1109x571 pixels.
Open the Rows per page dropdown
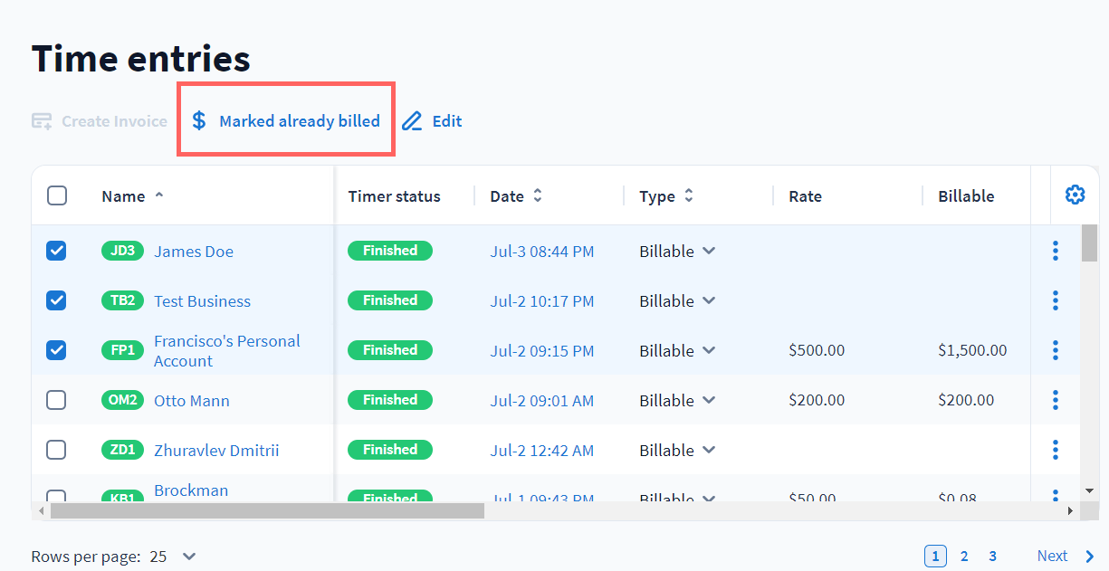188,557
